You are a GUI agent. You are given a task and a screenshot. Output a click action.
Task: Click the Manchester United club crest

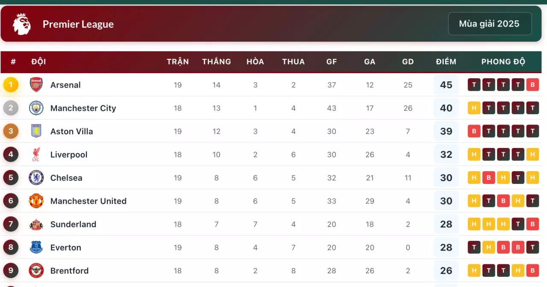coord(36,201)
